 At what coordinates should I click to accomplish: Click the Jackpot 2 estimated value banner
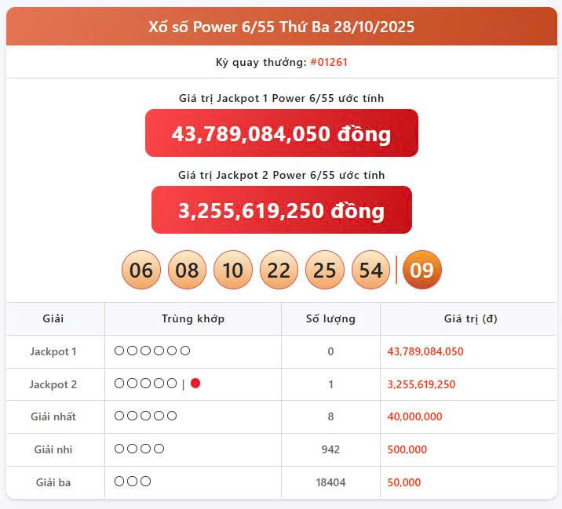(281, 210)
